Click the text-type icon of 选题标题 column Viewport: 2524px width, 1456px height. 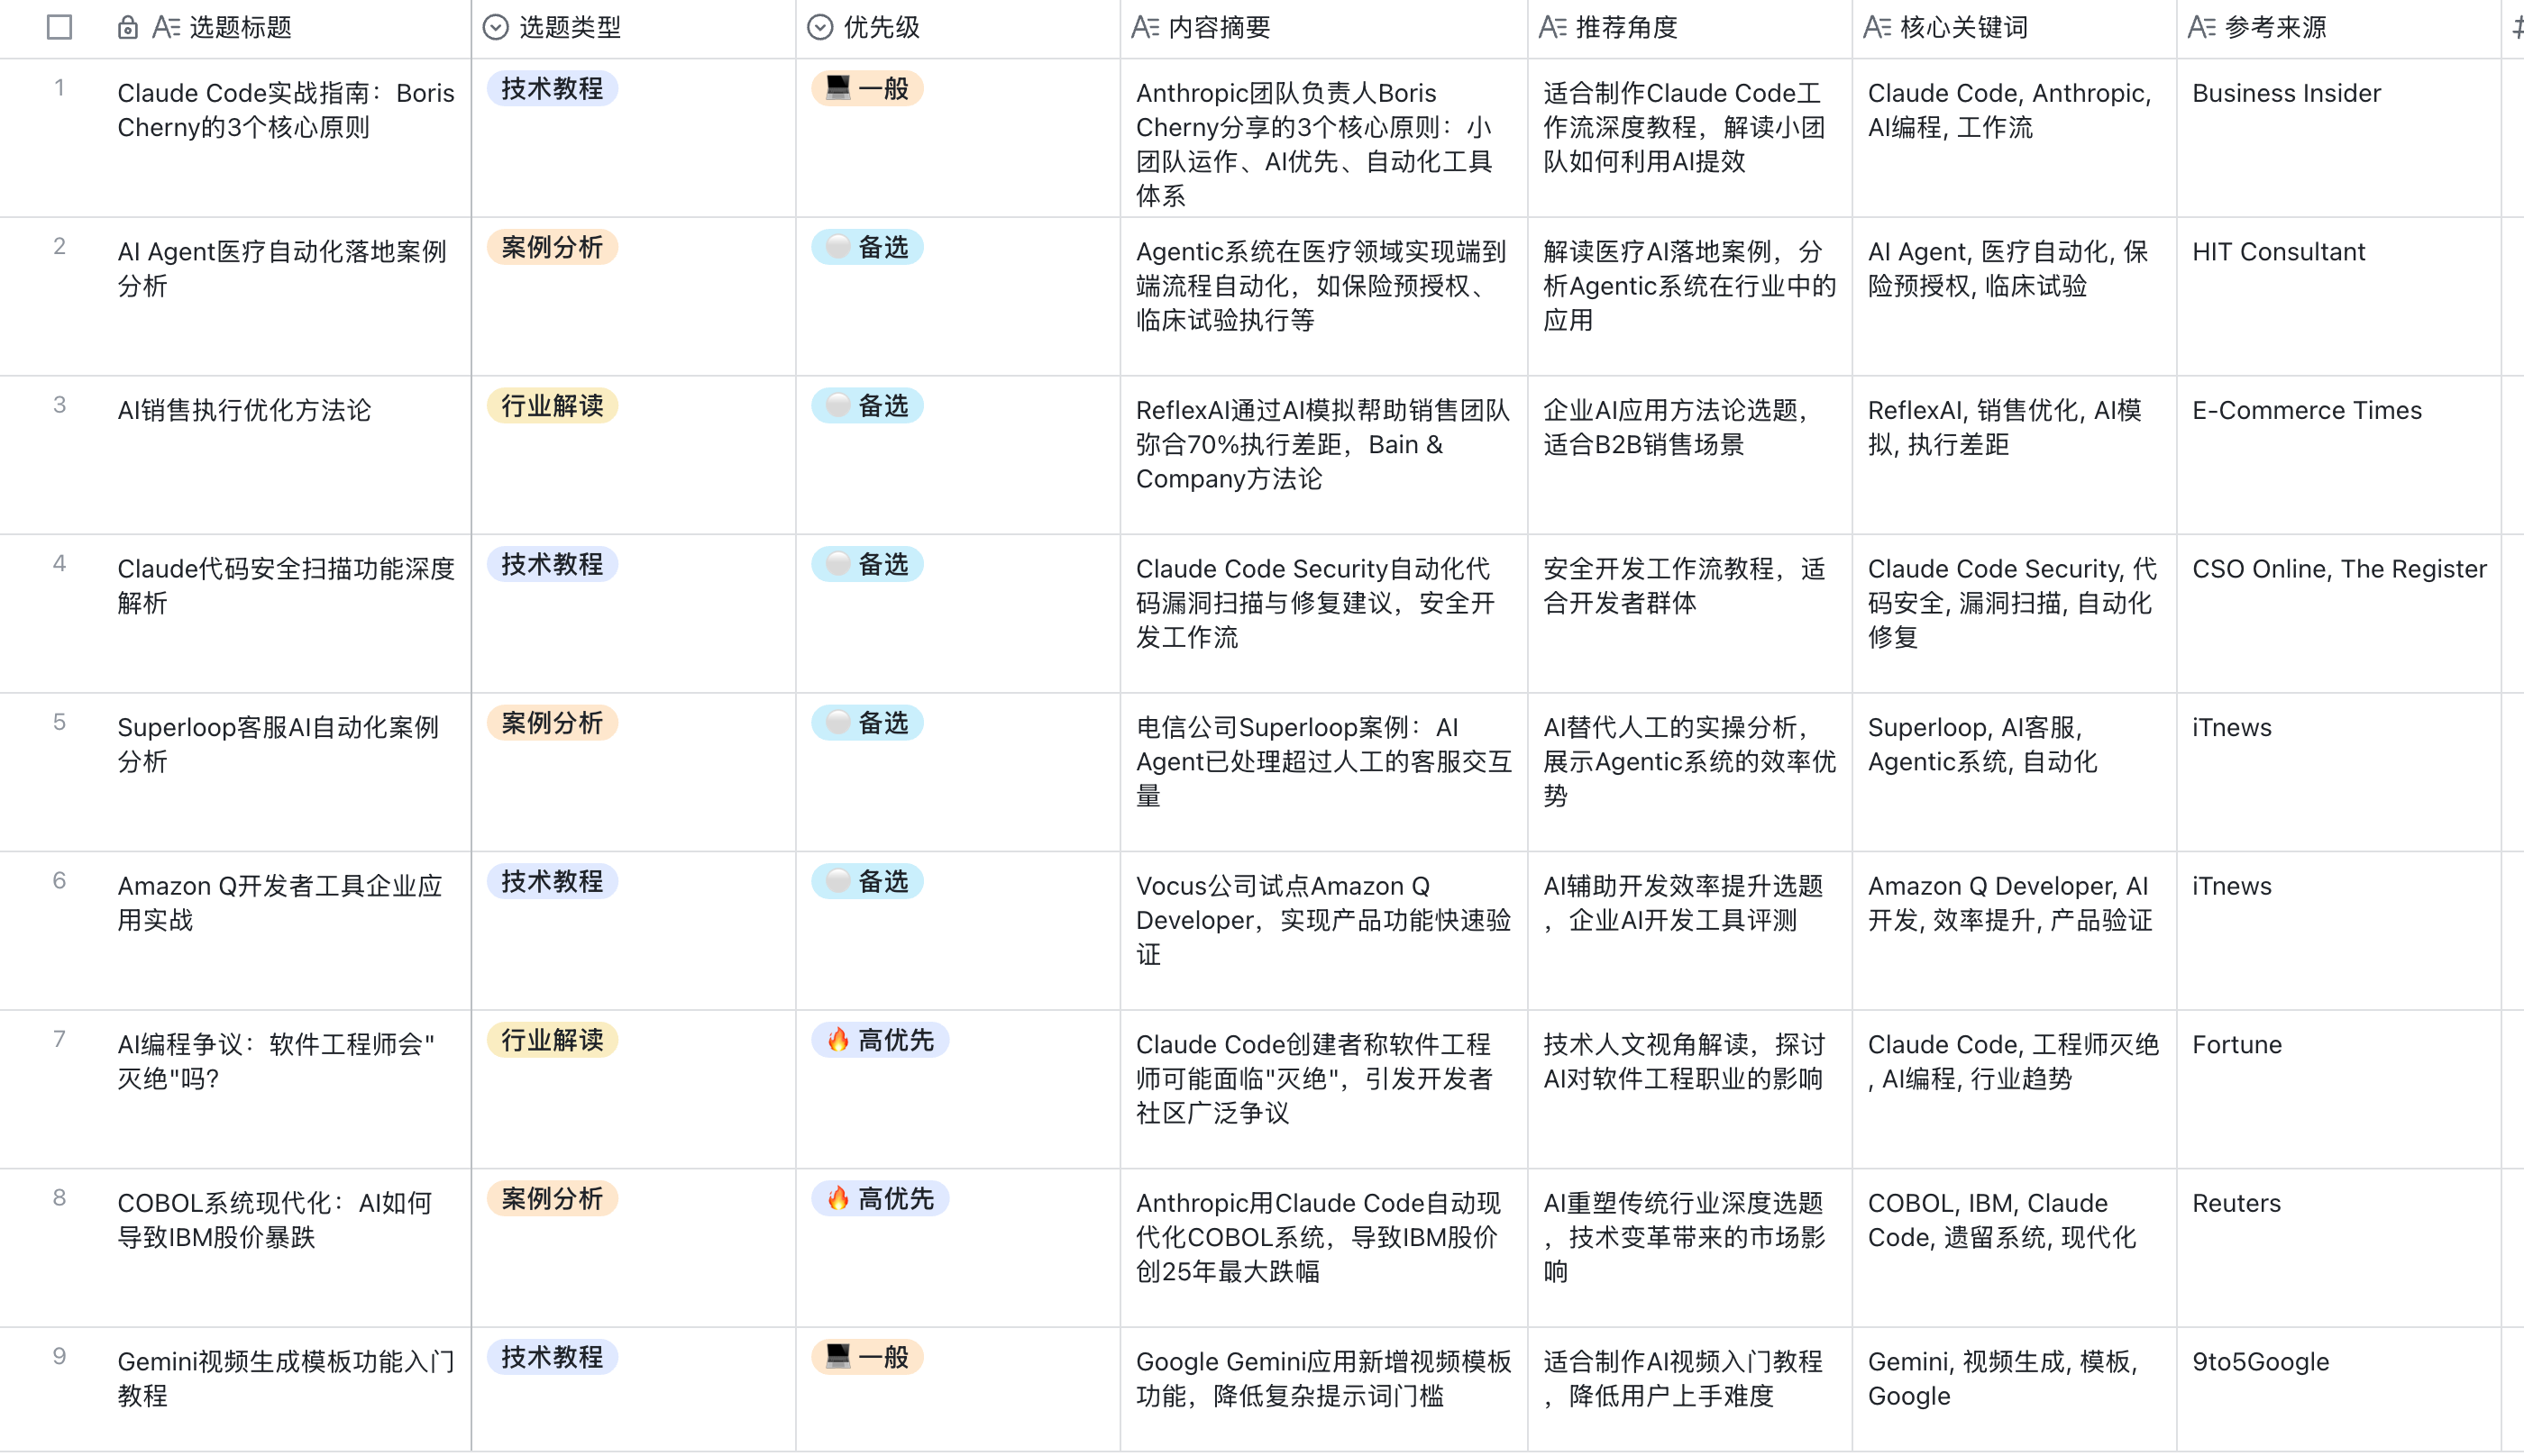click(165, 27)
